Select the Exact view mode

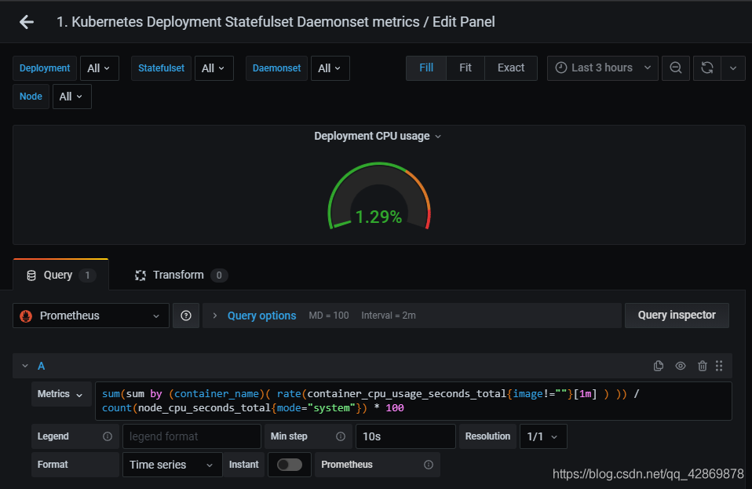(x=511, y=68)
